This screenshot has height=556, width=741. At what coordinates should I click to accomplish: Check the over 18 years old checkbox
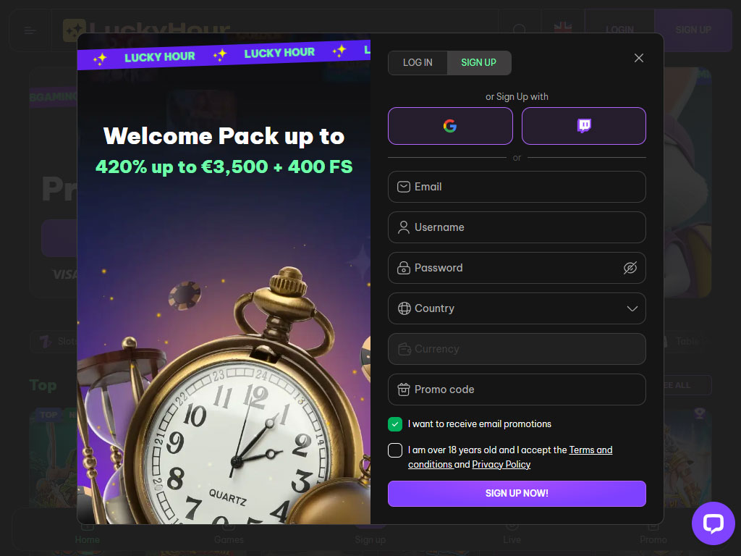coord(395,450)
